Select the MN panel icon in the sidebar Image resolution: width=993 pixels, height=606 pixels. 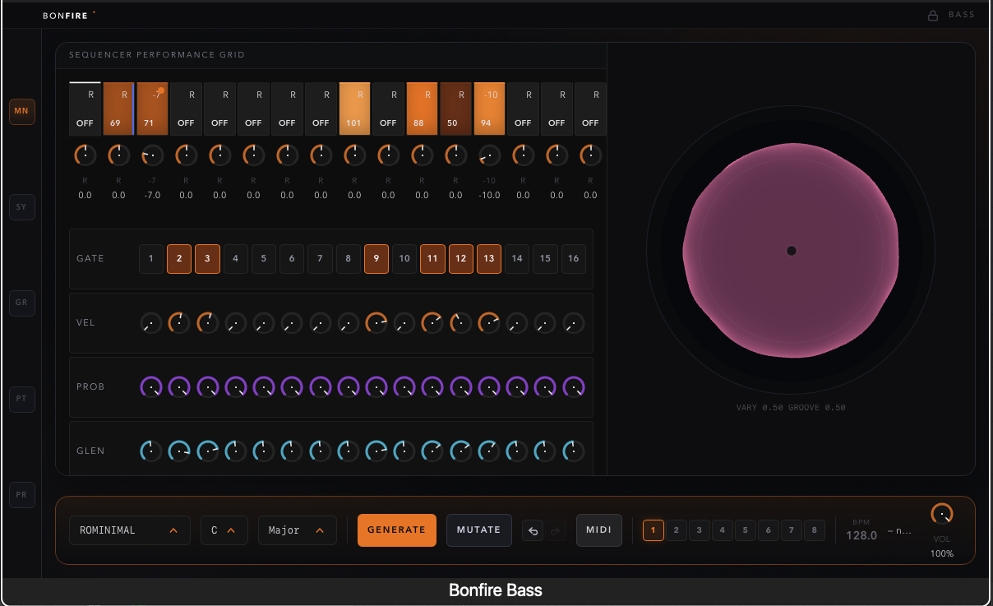pyautogui.click(x=22, y=111)
